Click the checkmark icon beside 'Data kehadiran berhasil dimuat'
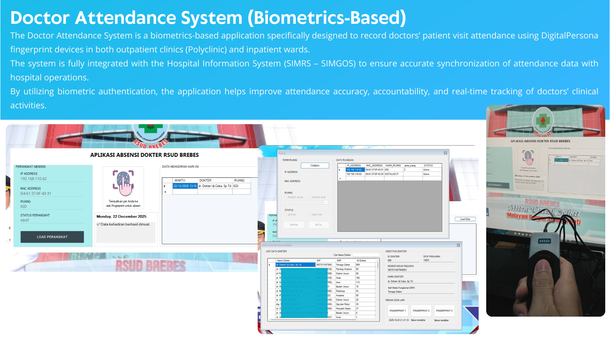The image size is (610, 343). 98,224
